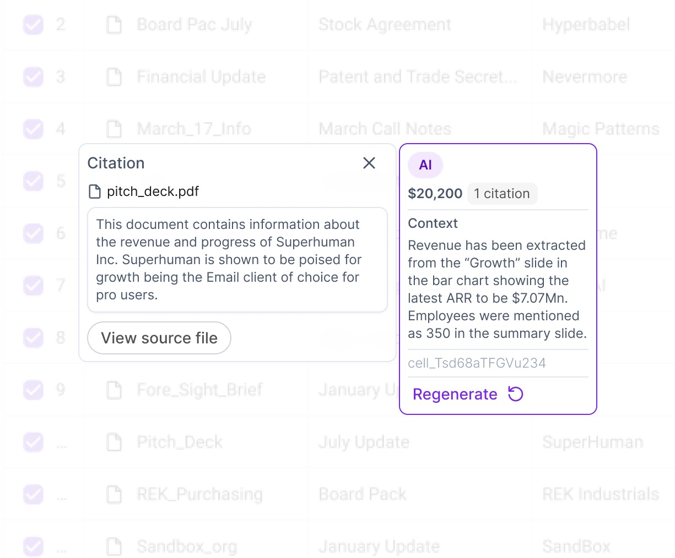
Task: Toggle checkbox for row 9
Action: pyautogui.click(x=33, y=390)
